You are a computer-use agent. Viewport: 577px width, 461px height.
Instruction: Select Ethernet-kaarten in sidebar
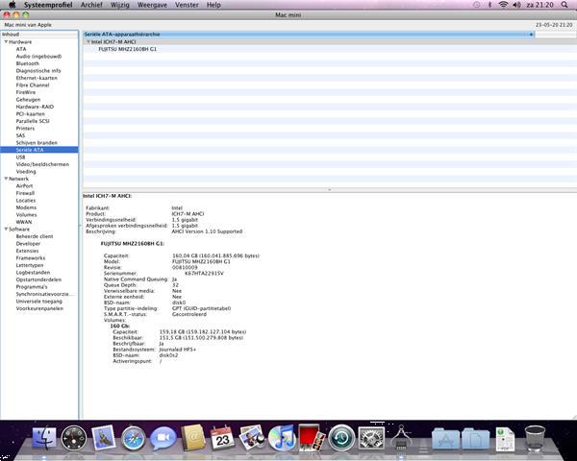pyautogui.click(x=37, y=78)
